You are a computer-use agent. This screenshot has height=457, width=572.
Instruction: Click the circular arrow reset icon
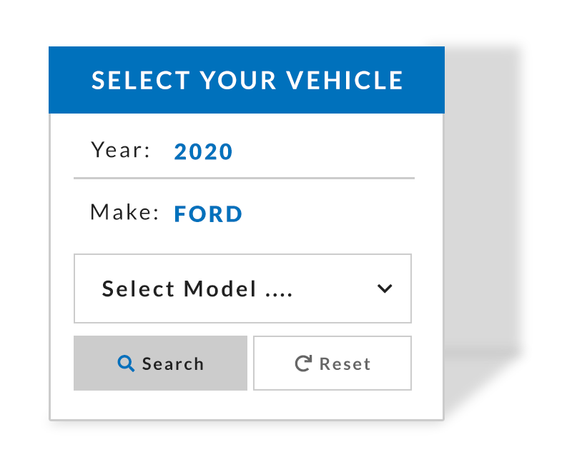[x=303, y=363]
